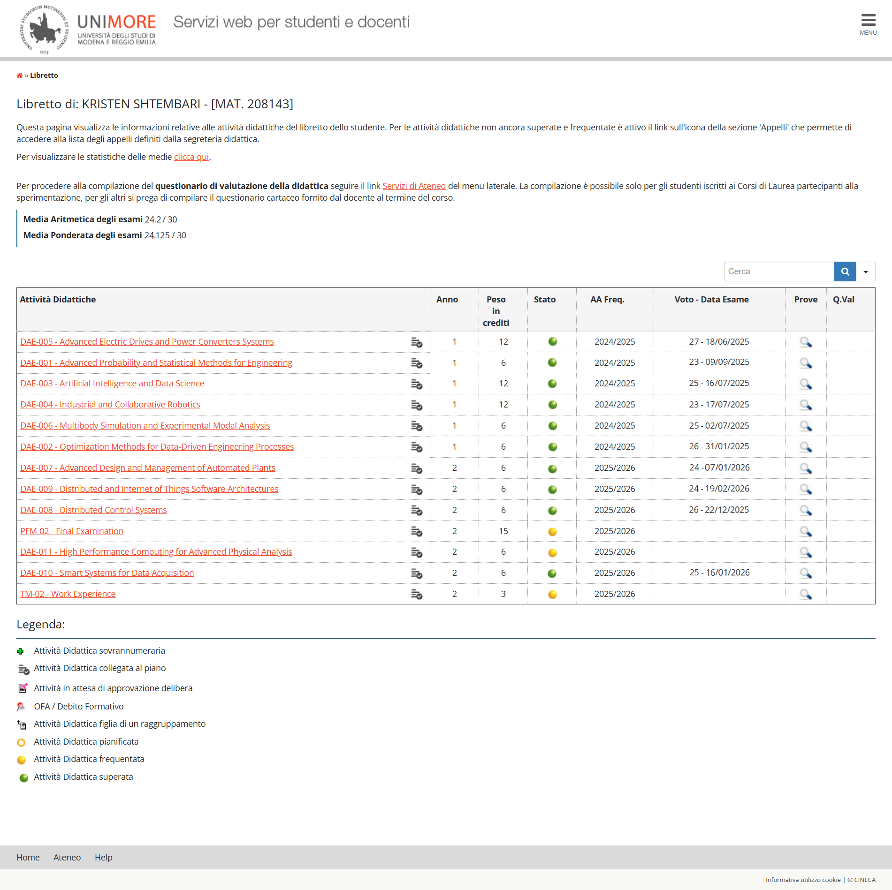The width and height of the screenshot is (892, 890).
Task: Click the Cerca search input field
Action: coord(778,272)
